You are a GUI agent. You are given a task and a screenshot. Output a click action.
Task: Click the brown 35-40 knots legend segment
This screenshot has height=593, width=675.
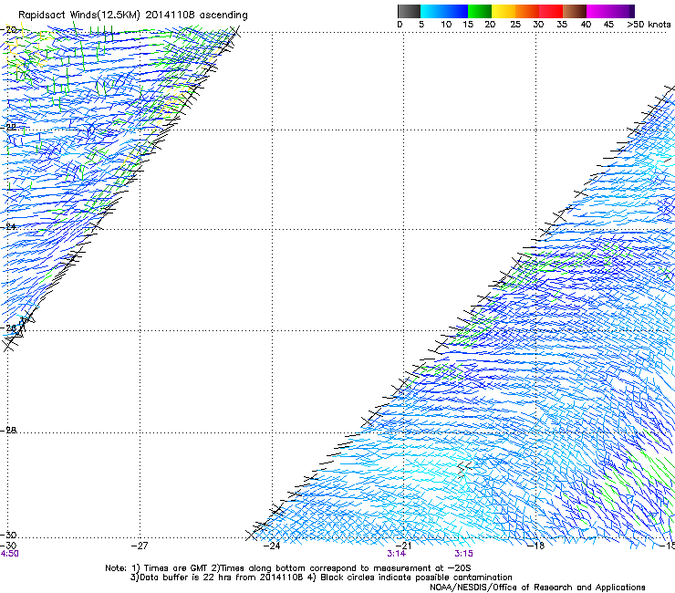tap(575, 11)
